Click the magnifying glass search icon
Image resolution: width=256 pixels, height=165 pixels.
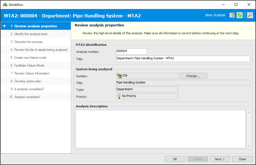(x=250, y=15)
